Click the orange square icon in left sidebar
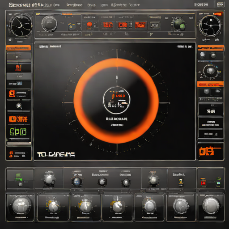Viewport: 229px width, 229px height. (12, 94)
